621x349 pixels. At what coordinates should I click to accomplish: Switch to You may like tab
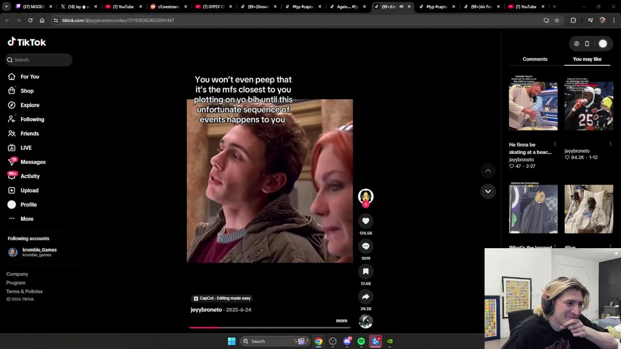tap(587, 59)
